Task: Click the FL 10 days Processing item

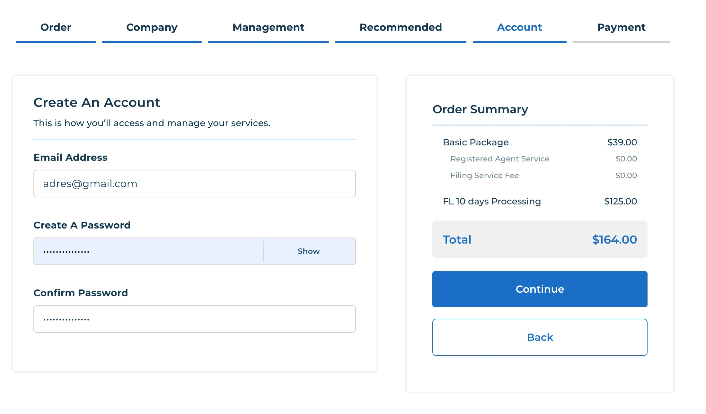Action: pyautogui.click(x=491, y=201)
